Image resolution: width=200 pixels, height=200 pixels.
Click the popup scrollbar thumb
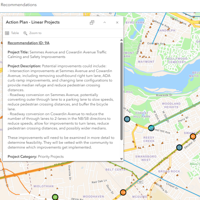[121, 91]
